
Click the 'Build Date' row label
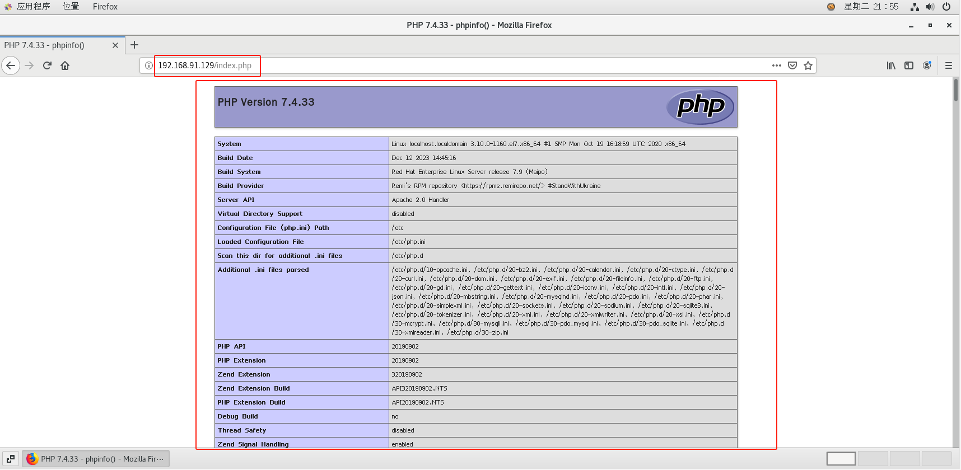(x=235, y=158)
